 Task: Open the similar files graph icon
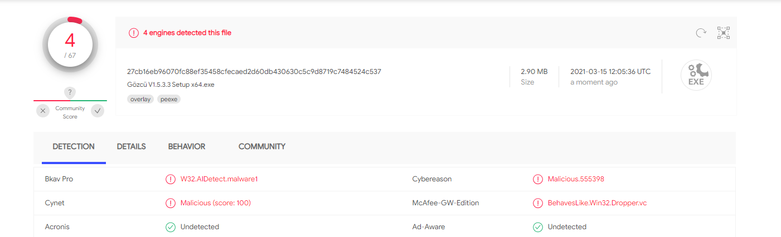(x=724, y=33)
